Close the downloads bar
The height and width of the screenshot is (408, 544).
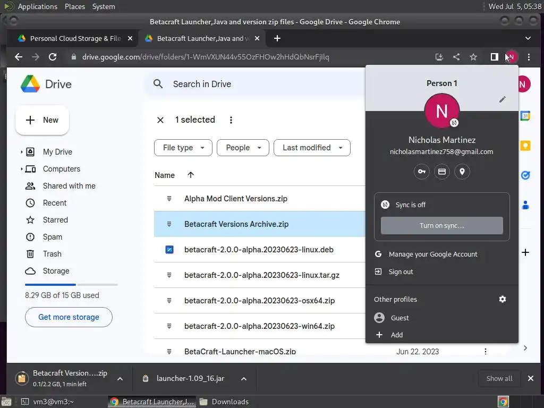pos(531,378)
